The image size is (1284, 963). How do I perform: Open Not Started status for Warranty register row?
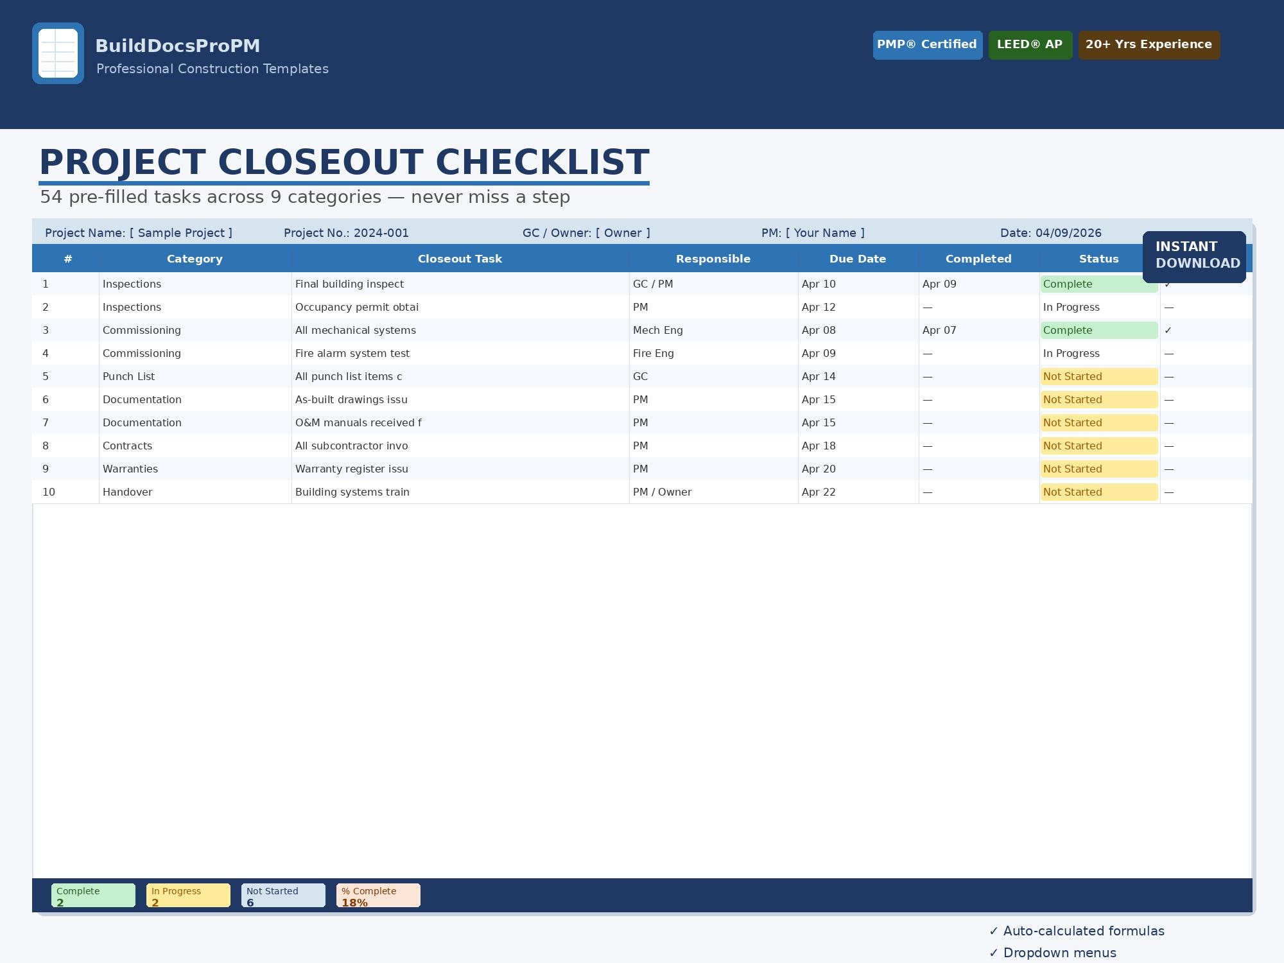click(x=1099, y=469)
